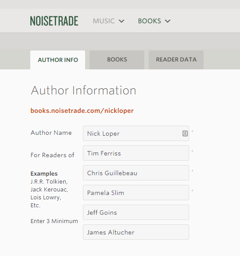This screenshot has width=240, height=256.
Task: Click the Author Name label
Action: click(51, 133)
